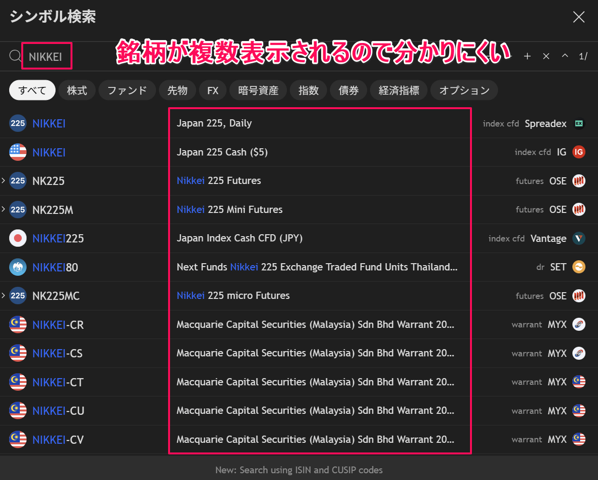Close the シンボル検索 dialog
The image size is (598, 480).
(x=579, y=17)
